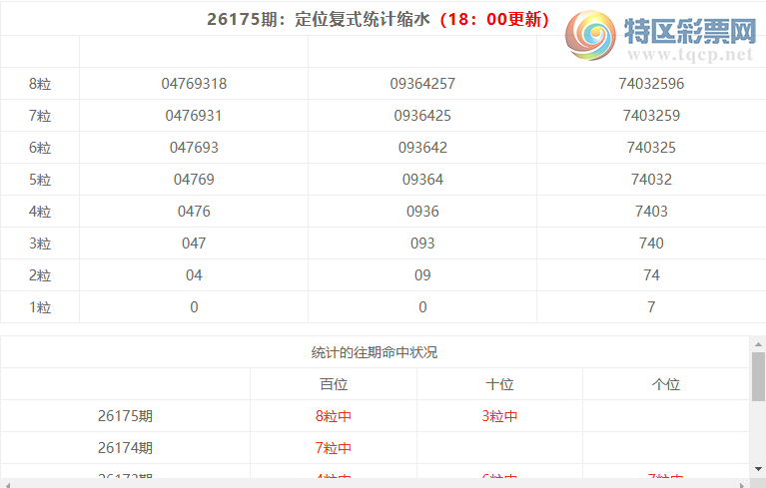The height and width of the screenshot is (488, 766).
Task: Click the cell '093'
Action: point(422,244)
